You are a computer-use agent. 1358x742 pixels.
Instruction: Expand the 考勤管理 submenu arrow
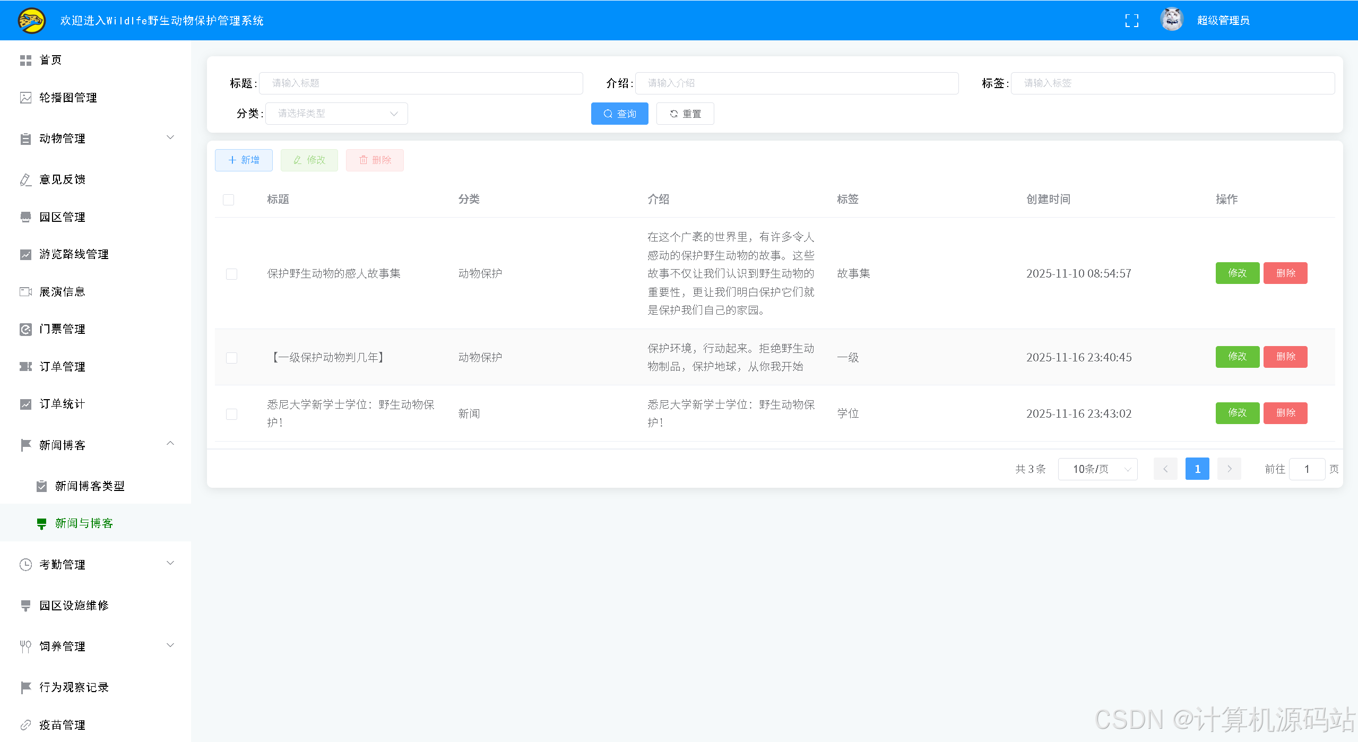click(170, 563)
